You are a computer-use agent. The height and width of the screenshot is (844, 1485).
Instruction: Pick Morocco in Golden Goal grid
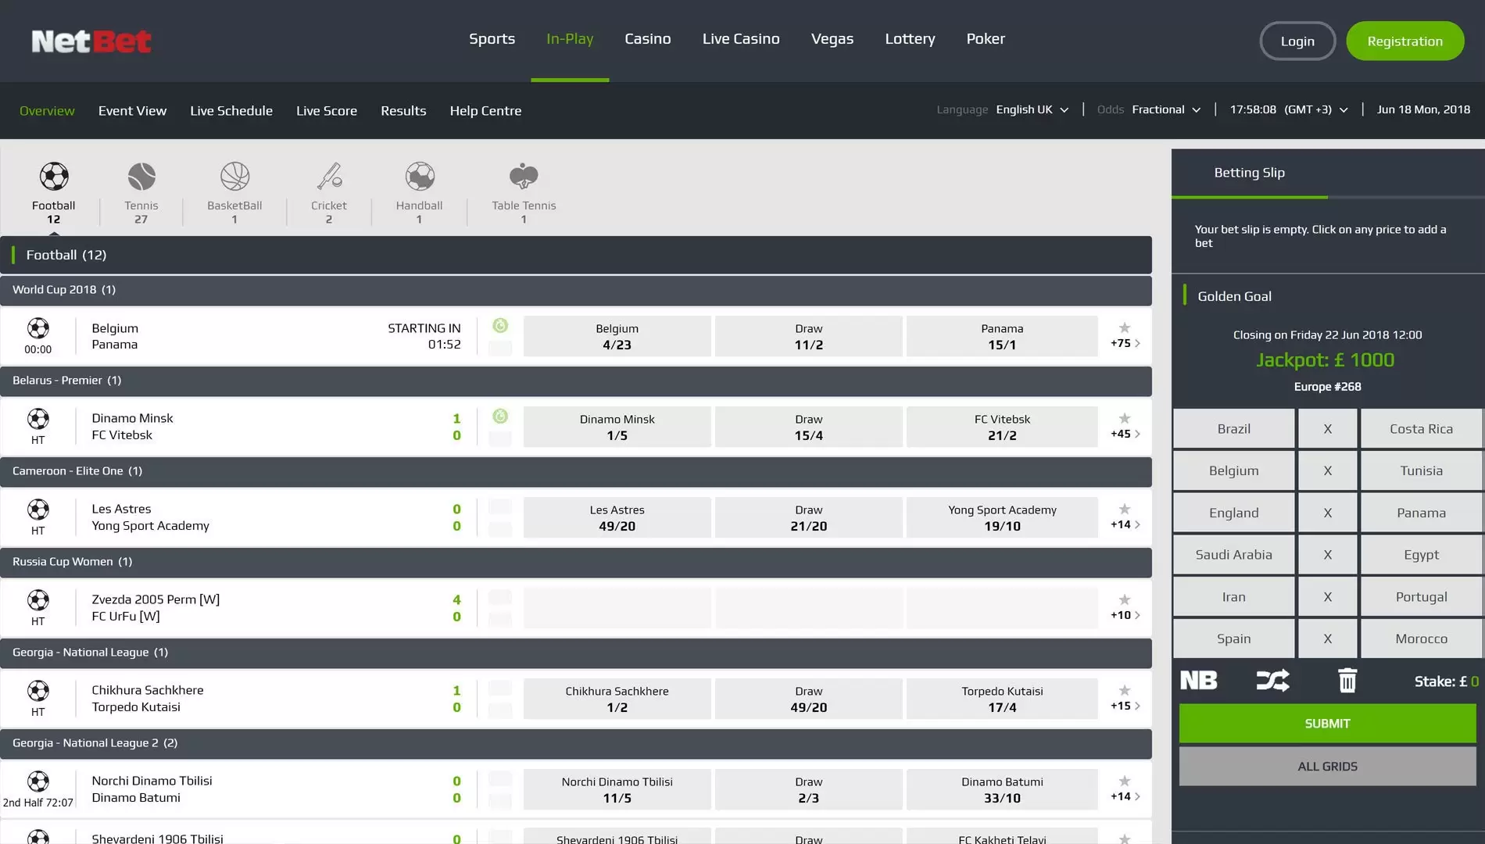point(1421,638)
